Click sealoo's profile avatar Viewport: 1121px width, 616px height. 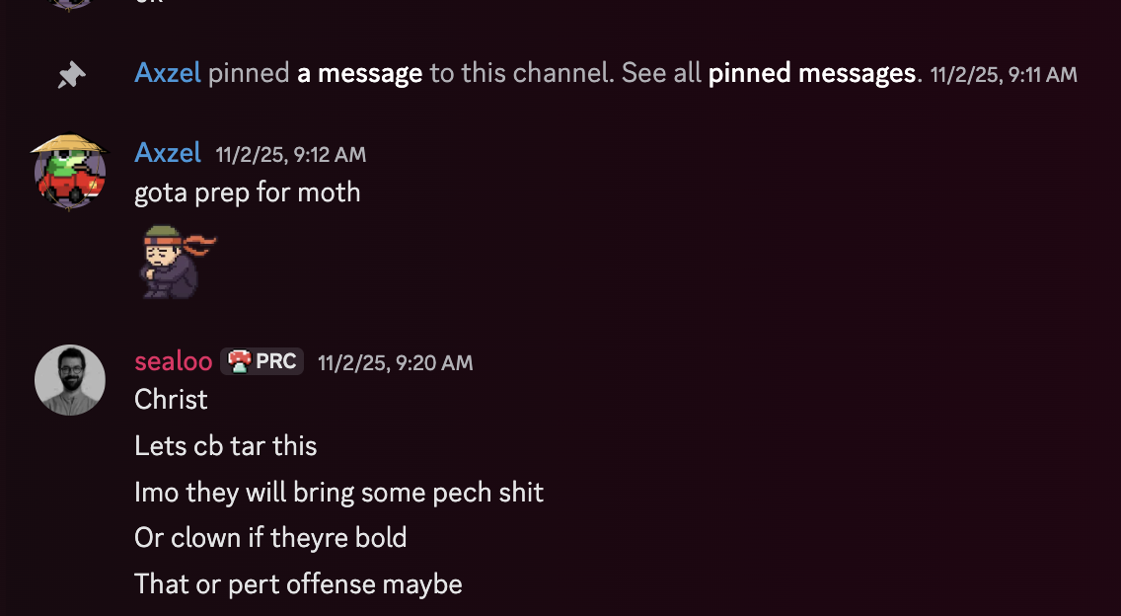69,379
